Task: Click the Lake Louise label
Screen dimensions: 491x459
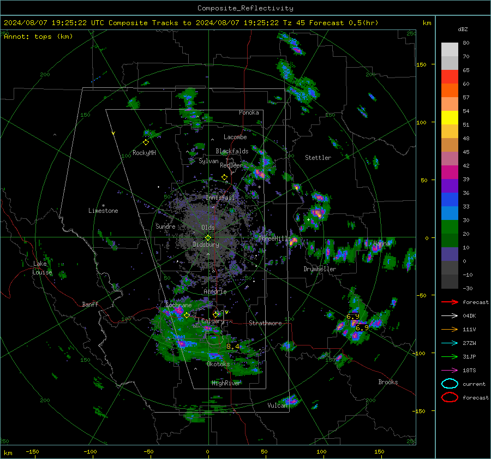Action: (x=42, y=268)
